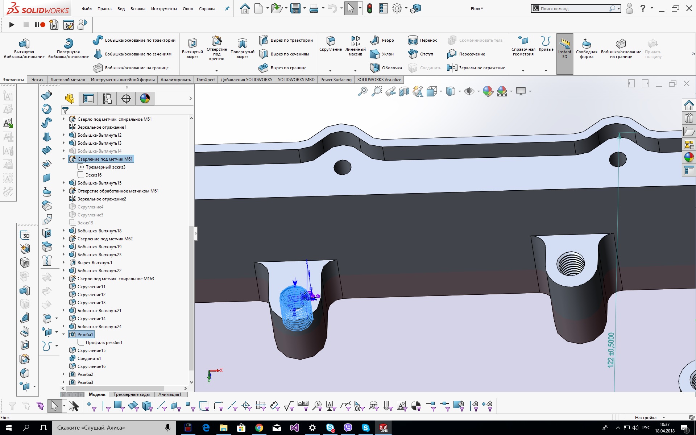Open the Файл menu

(87, 9)
